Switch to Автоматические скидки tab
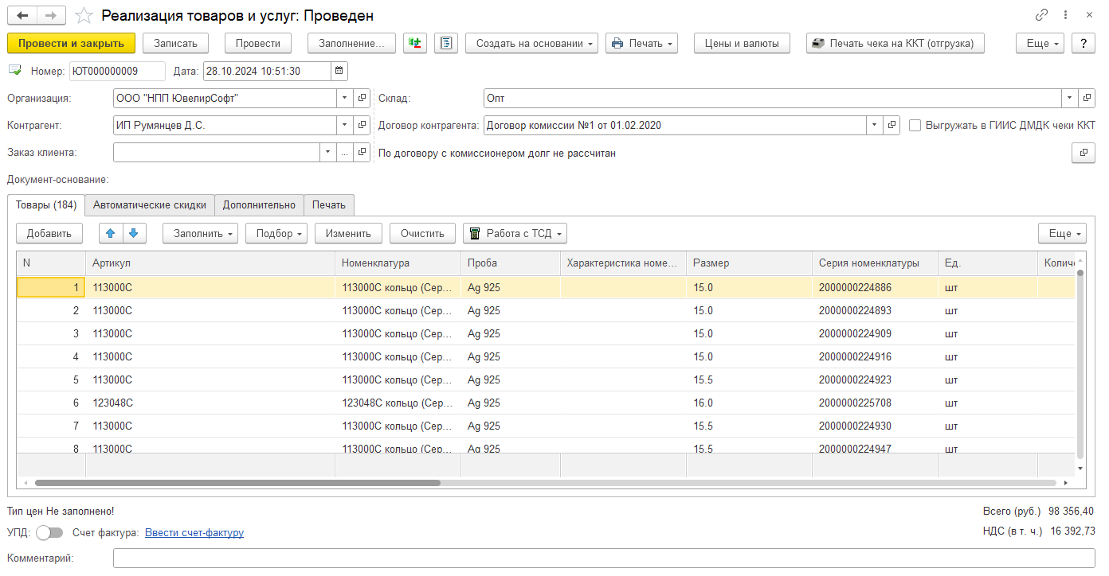The image size is (1109, 576). point(150,204)
